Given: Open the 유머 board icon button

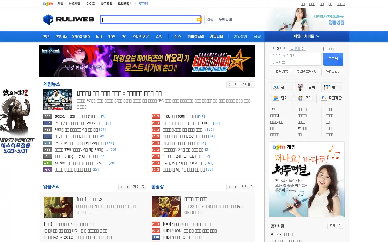Looking at the screenshot, I should (x=282, y=87).
